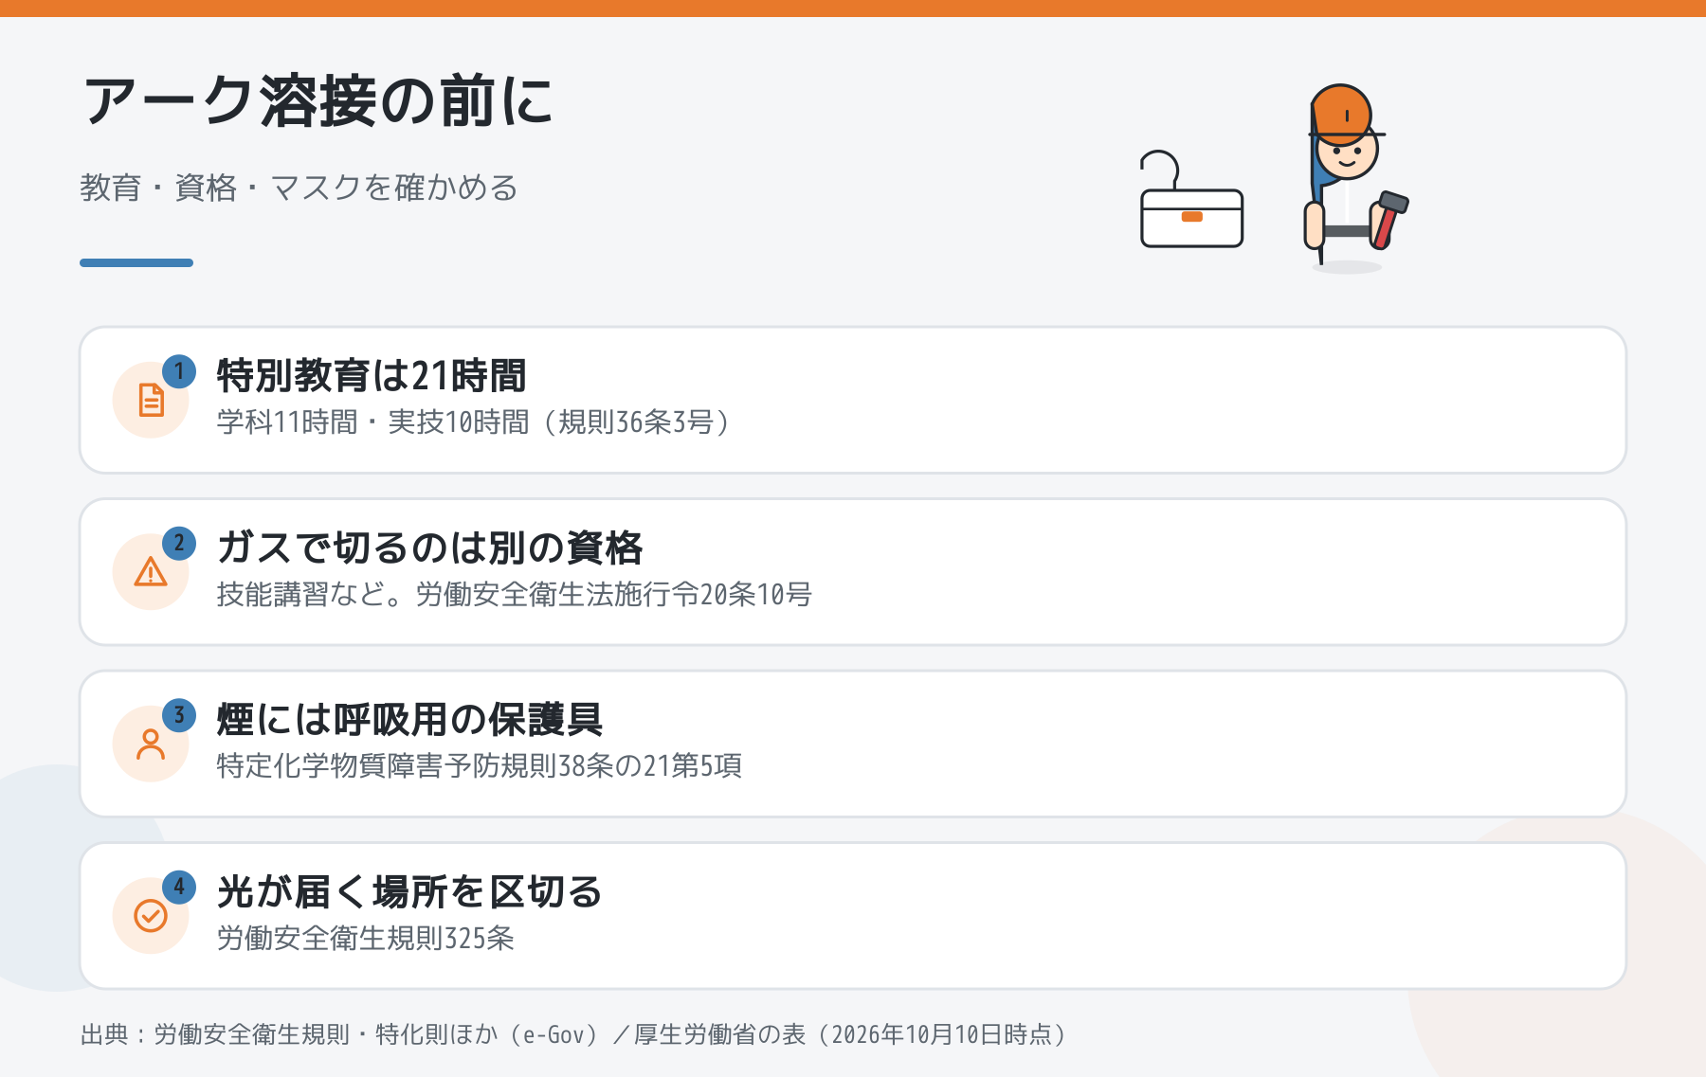Click the number 1 badge
The image size is (1706, 1077).
pyautogui.click(x=179, y=371)
